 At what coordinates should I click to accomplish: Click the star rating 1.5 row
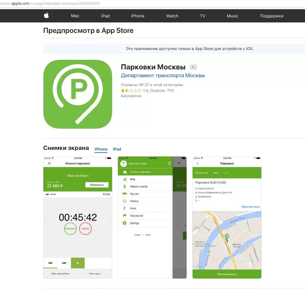(147, 90)
